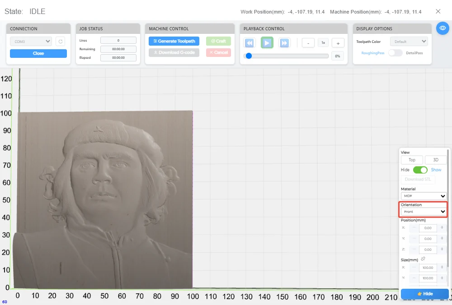Click the Elapsed time field
Screen dimensions: 452x305
(118, 58)
